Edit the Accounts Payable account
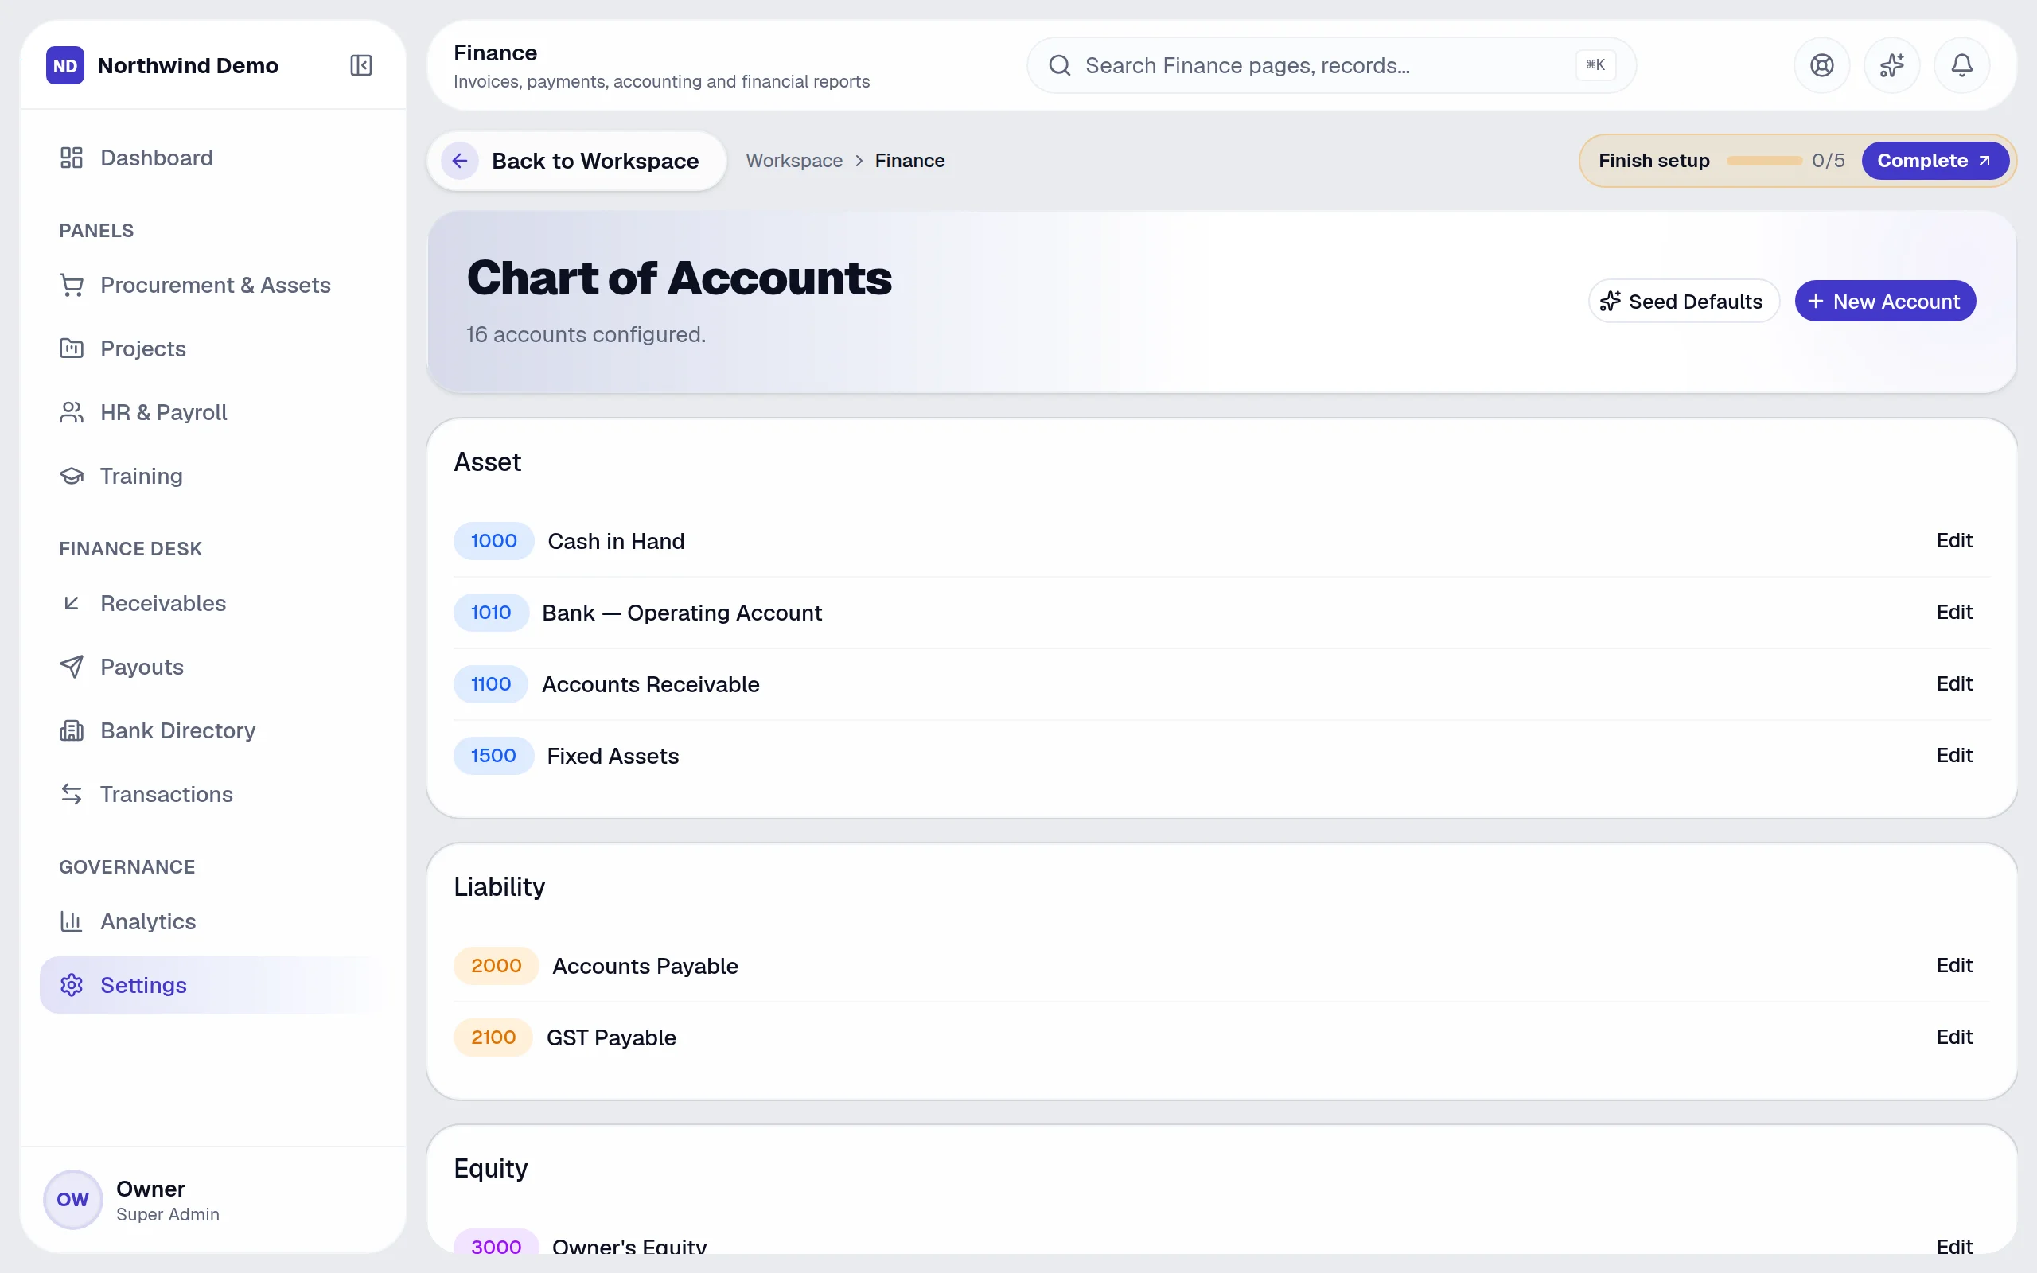This screenshot has height=1273, width=2037. (x=1953, y=966)
